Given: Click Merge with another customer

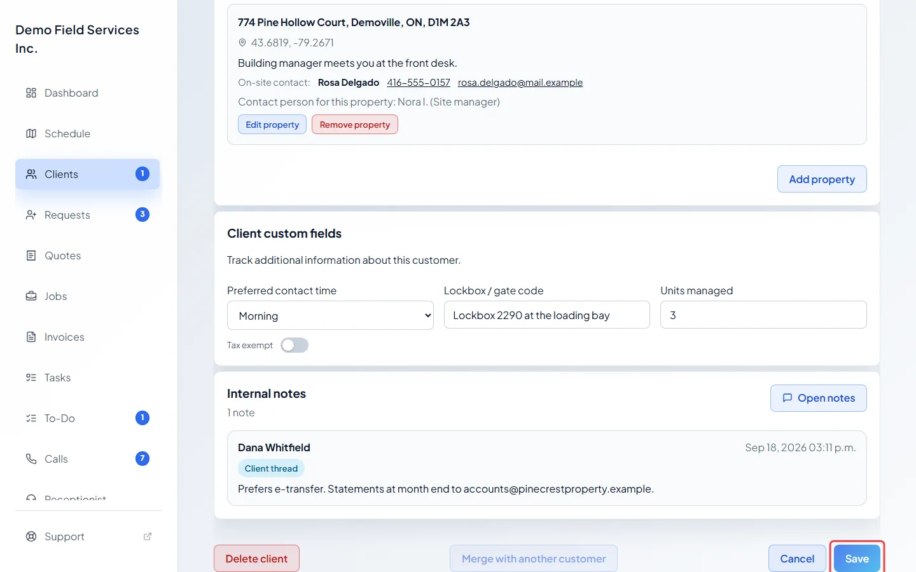Looking at the screenshot, I should coord(534,559).
